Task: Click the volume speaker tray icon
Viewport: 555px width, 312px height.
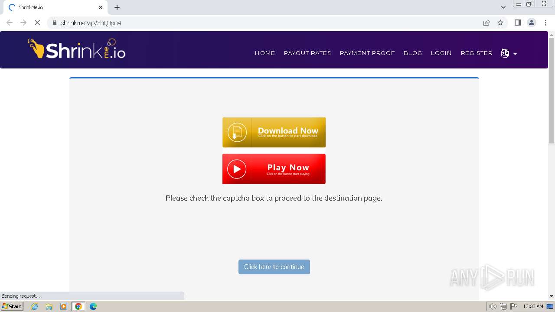Action: click(x=493, y=306)
